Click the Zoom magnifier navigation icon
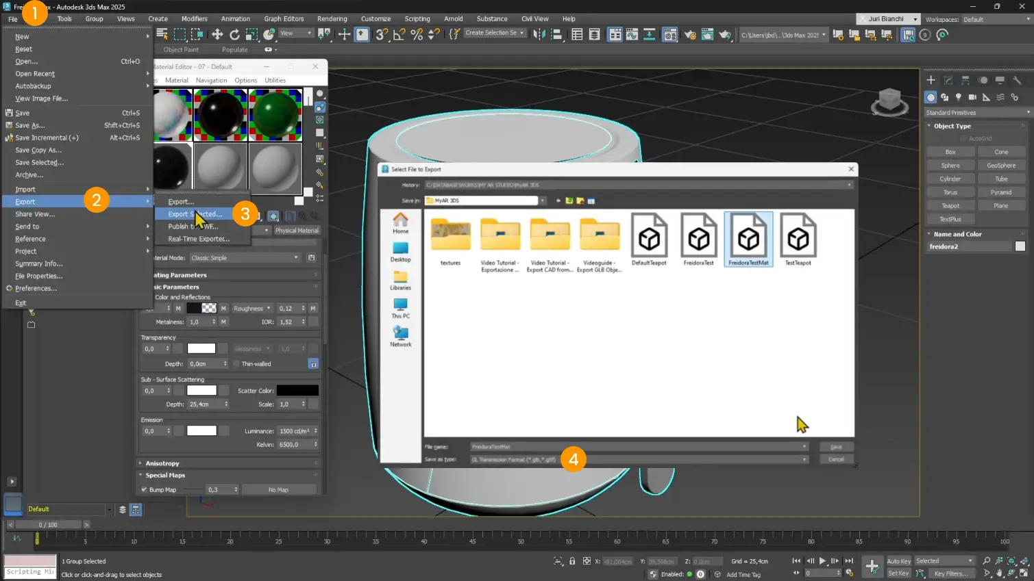The height and width of the screenshot is (581, 1034). coord(987,561)
